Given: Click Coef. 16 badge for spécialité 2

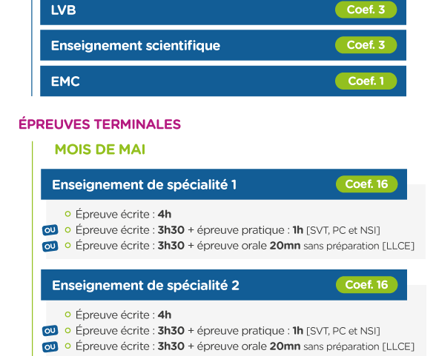Looking at the screenshot, I should pos(367,285).
